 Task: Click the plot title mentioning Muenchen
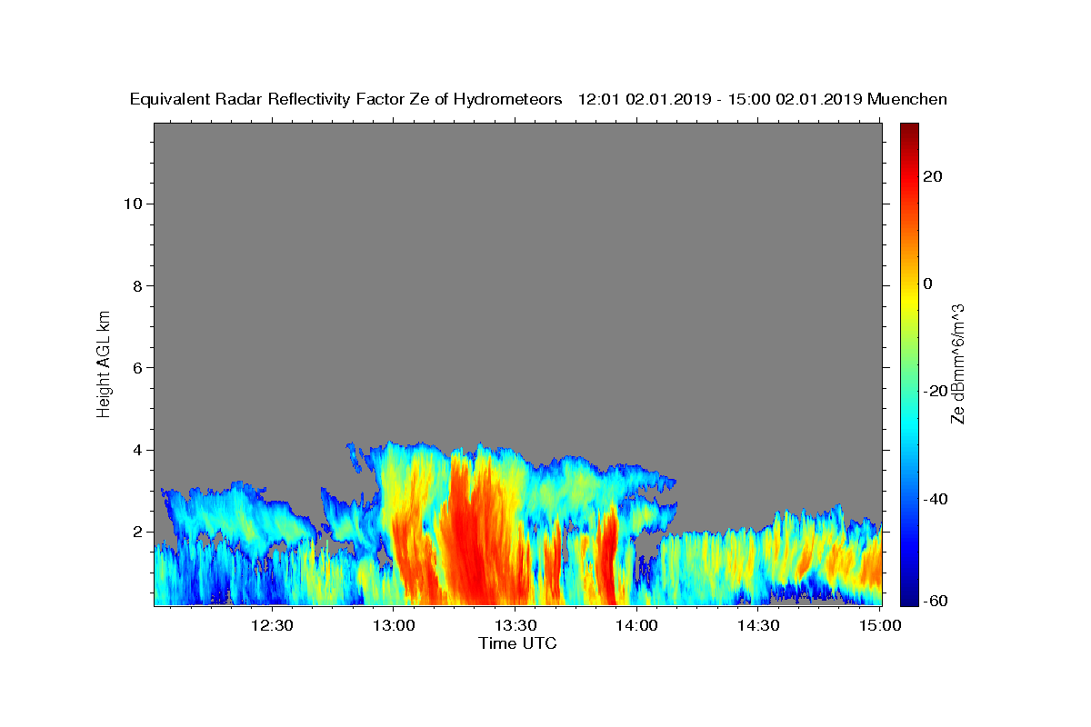538,99
